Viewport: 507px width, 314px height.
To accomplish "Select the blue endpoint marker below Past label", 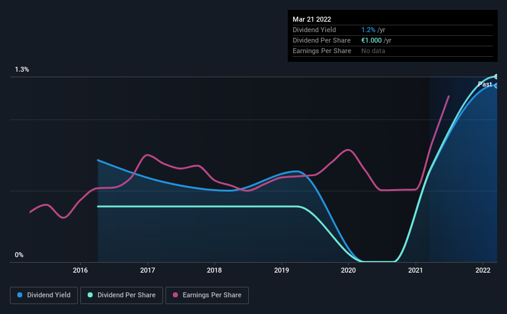I will click(x=496, y=86).
